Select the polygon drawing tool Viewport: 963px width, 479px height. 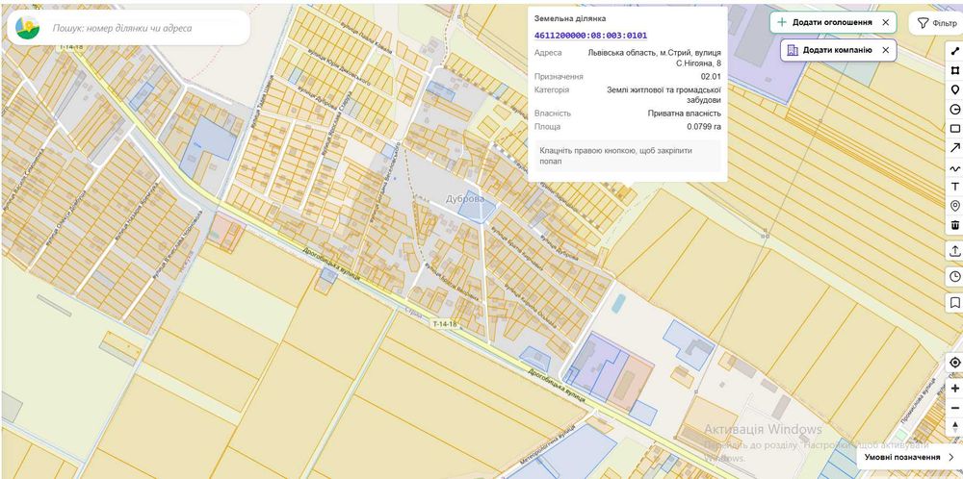click(954, 70)
